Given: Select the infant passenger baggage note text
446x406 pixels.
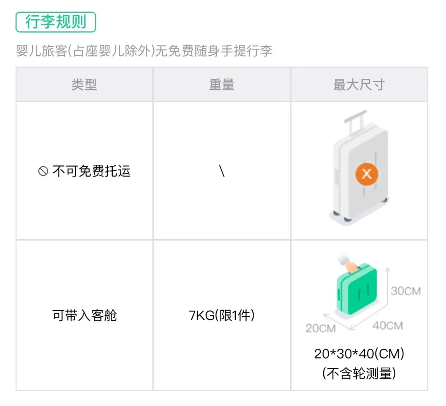Looking at the screenshot, I should pyautogui.click(x=144, y=51).
